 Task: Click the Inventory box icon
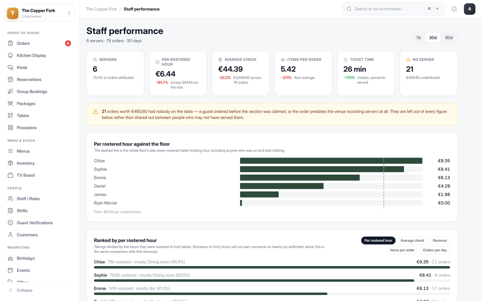(x=10, y=163)
